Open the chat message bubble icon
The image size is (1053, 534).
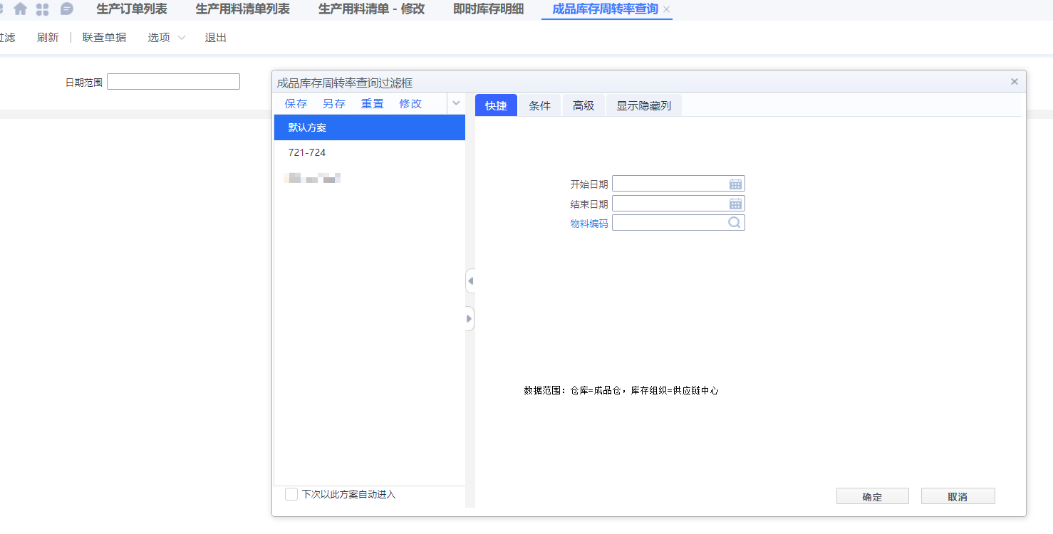[66, 9]
